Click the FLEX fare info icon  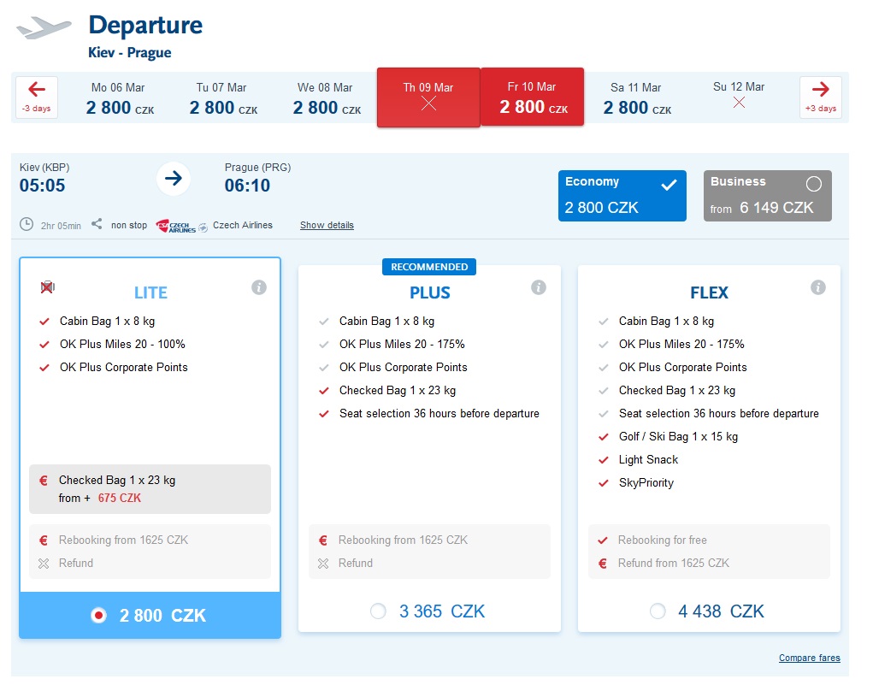tap(818, 287)
